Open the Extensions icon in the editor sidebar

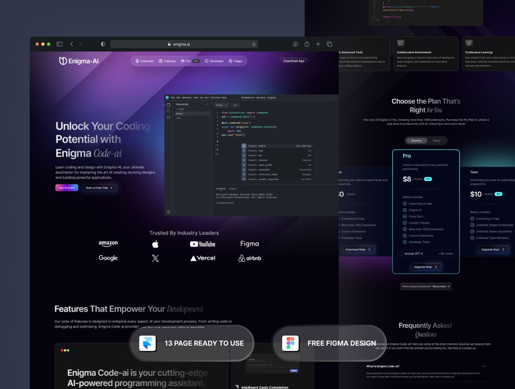169,117
